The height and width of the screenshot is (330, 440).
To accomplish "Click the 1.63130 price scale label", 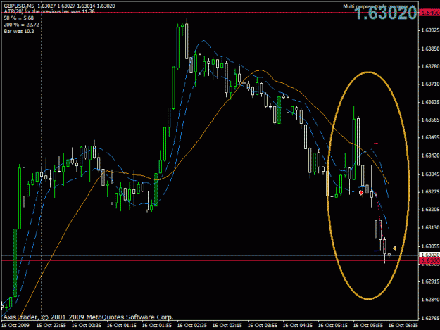I will pyautogui.click(x=430, y=228).
